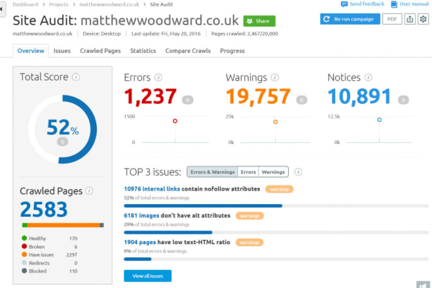This screenshot has width=432, height=288.
Task: Click progress bar under internal links issue
Action: (x=276, y=206)
